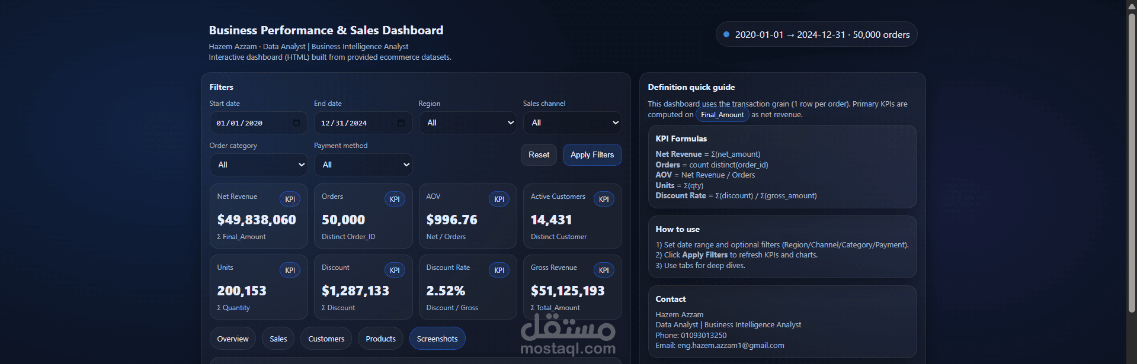
Task: Click the KPI badge on Discount card
Action: (x=395, y=270)
